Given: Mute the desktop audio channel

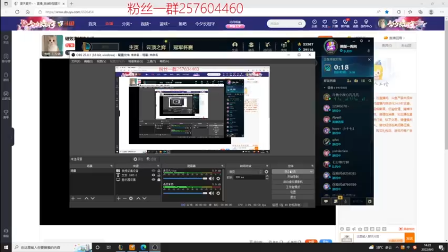Looking at the screenshot, I should coord(212,193).
